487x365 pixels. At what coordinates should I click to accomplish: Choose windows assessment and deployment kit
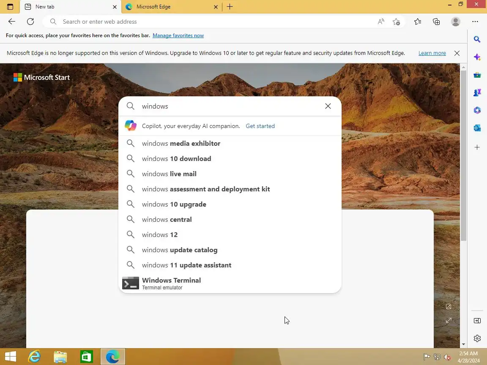pyautogui.click(x=230, y=189)
